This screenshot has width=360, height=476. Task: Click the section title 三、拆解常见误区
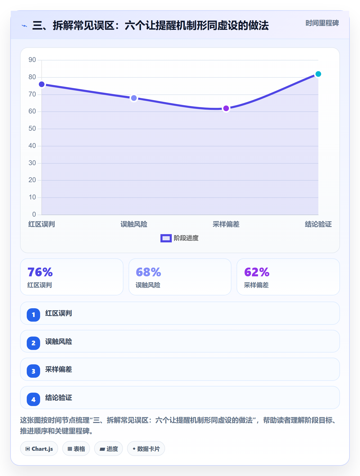coord(150,25)
